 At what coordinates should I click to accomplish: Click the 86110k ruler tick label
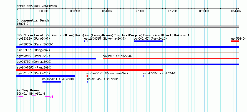point(140,11)
